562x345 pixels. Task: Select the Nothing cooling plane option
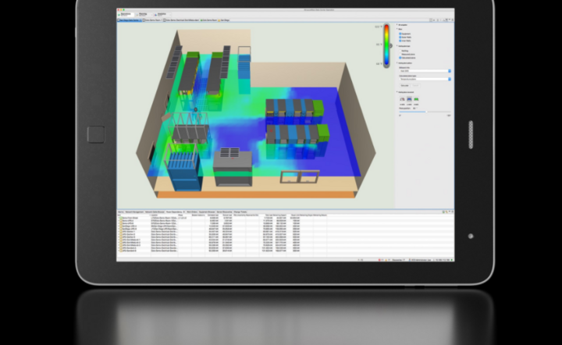400,51
